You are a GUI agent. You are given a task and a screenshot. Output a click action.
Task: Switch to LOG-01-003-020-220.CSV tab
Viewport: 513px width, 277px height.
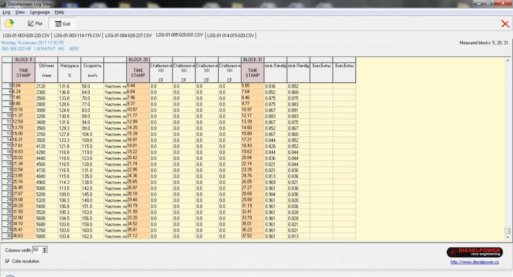pos(26,36)
